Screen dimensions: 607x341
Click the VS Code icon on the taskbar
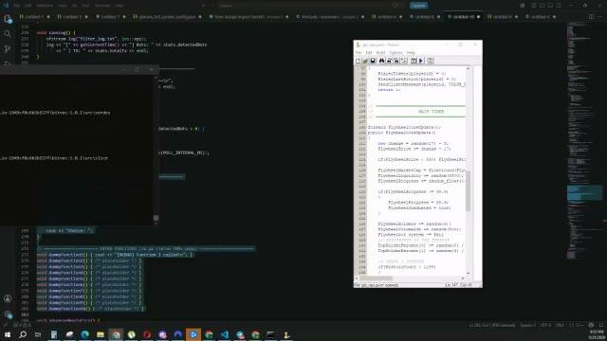point(225,334)
